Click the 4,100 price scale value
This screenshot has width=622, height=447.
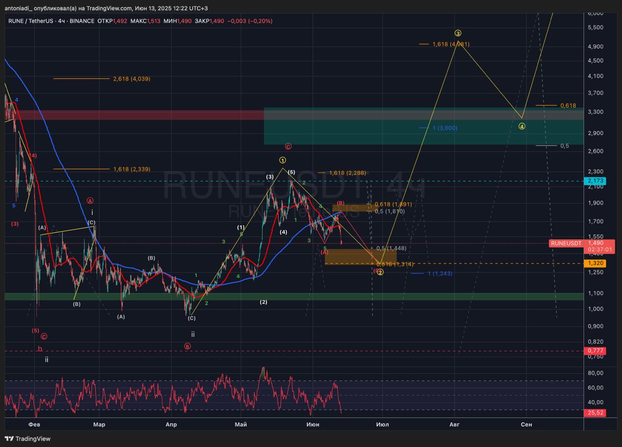[x=596, y=76]
